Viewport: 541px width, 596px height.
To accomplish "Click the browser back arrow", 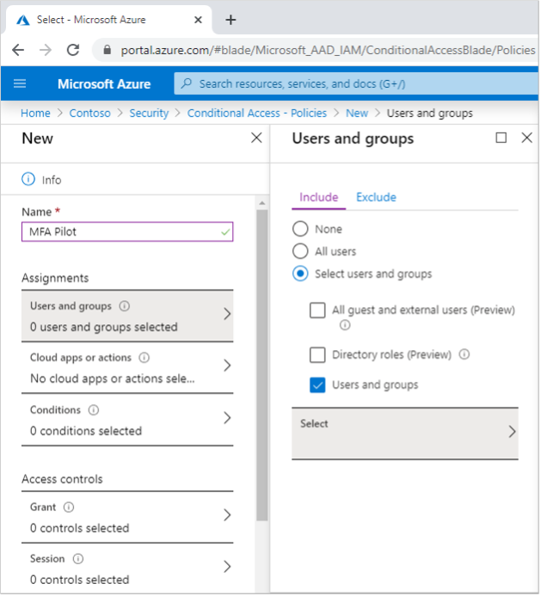I will [18, 50].
